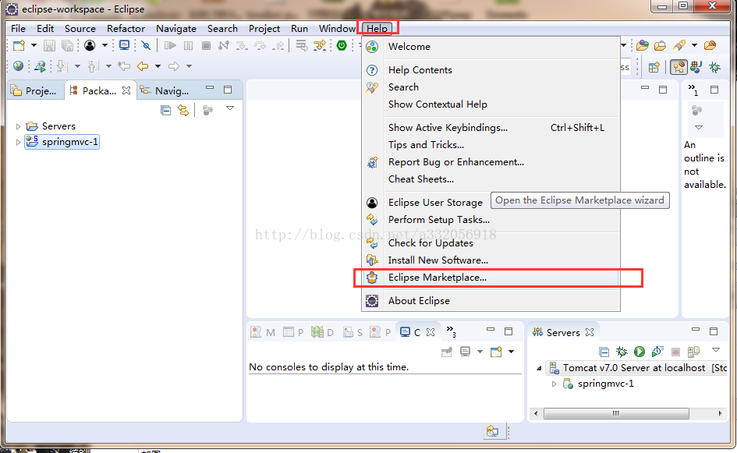
Task: Choose Check for Updates menu entry
Action: click(491, 243)
